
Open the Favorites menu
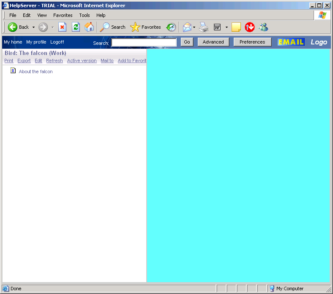point(63,15)
